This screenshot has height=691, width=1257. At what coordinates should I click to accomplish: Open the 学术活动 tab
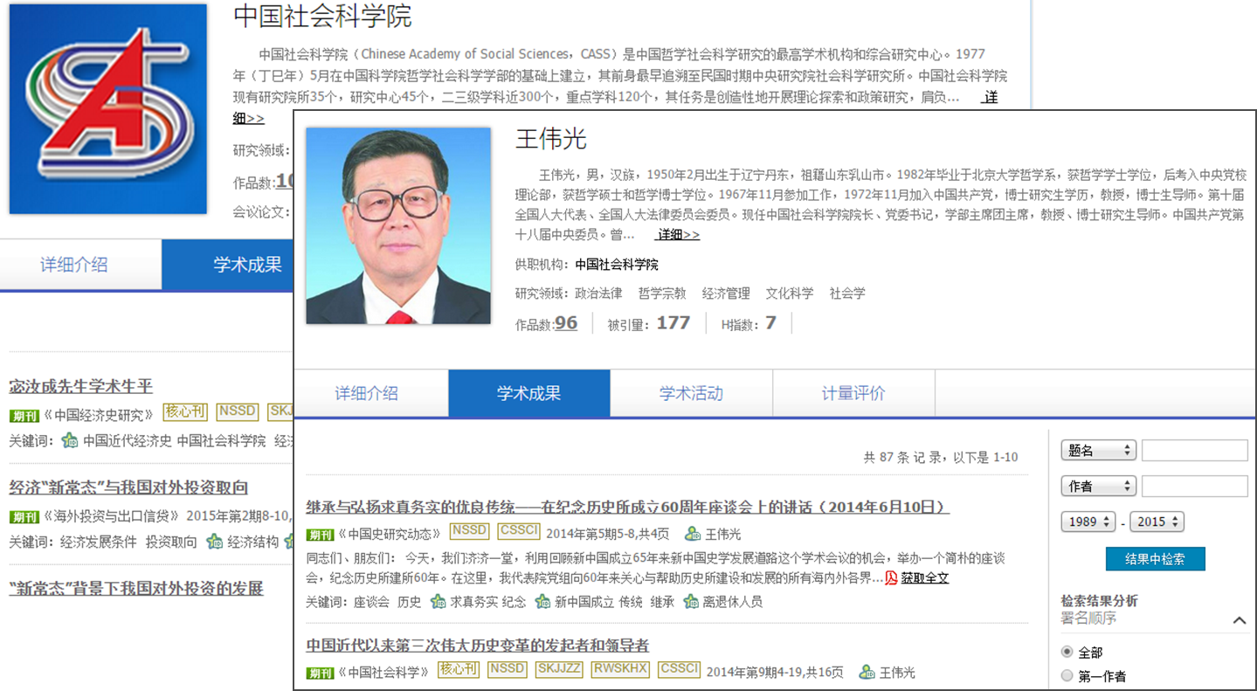click(x=691, y=393)
